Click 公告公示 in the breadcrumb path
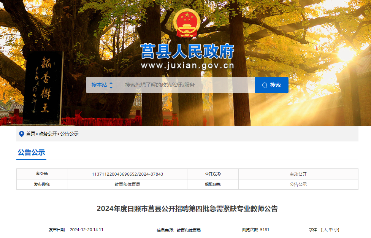 click(x=70, y=134)
